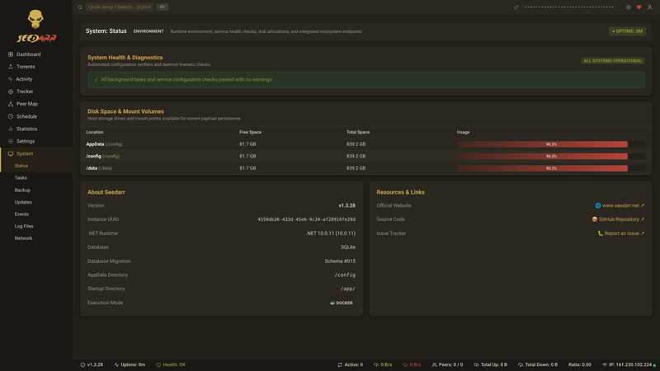Click the AppData usage bar

tap(551, 144)
